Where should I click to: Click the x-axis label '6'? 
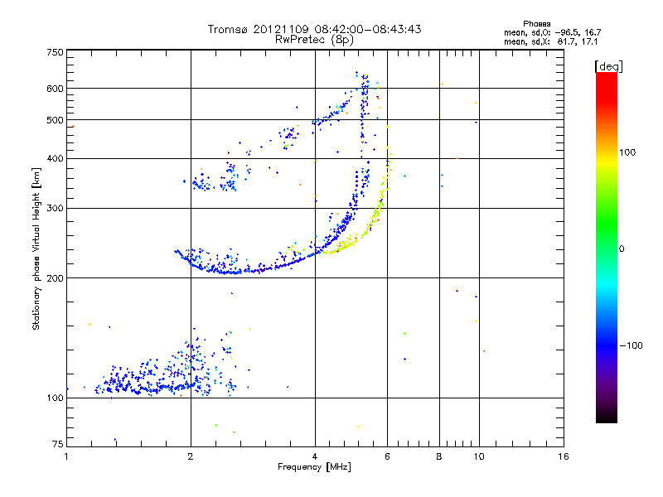tap(387, 456)
